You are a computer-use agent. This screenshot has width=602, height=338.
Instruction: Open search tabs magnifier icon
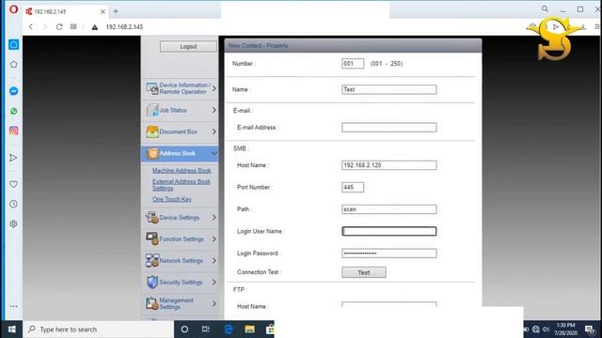(x=545, y=8)
